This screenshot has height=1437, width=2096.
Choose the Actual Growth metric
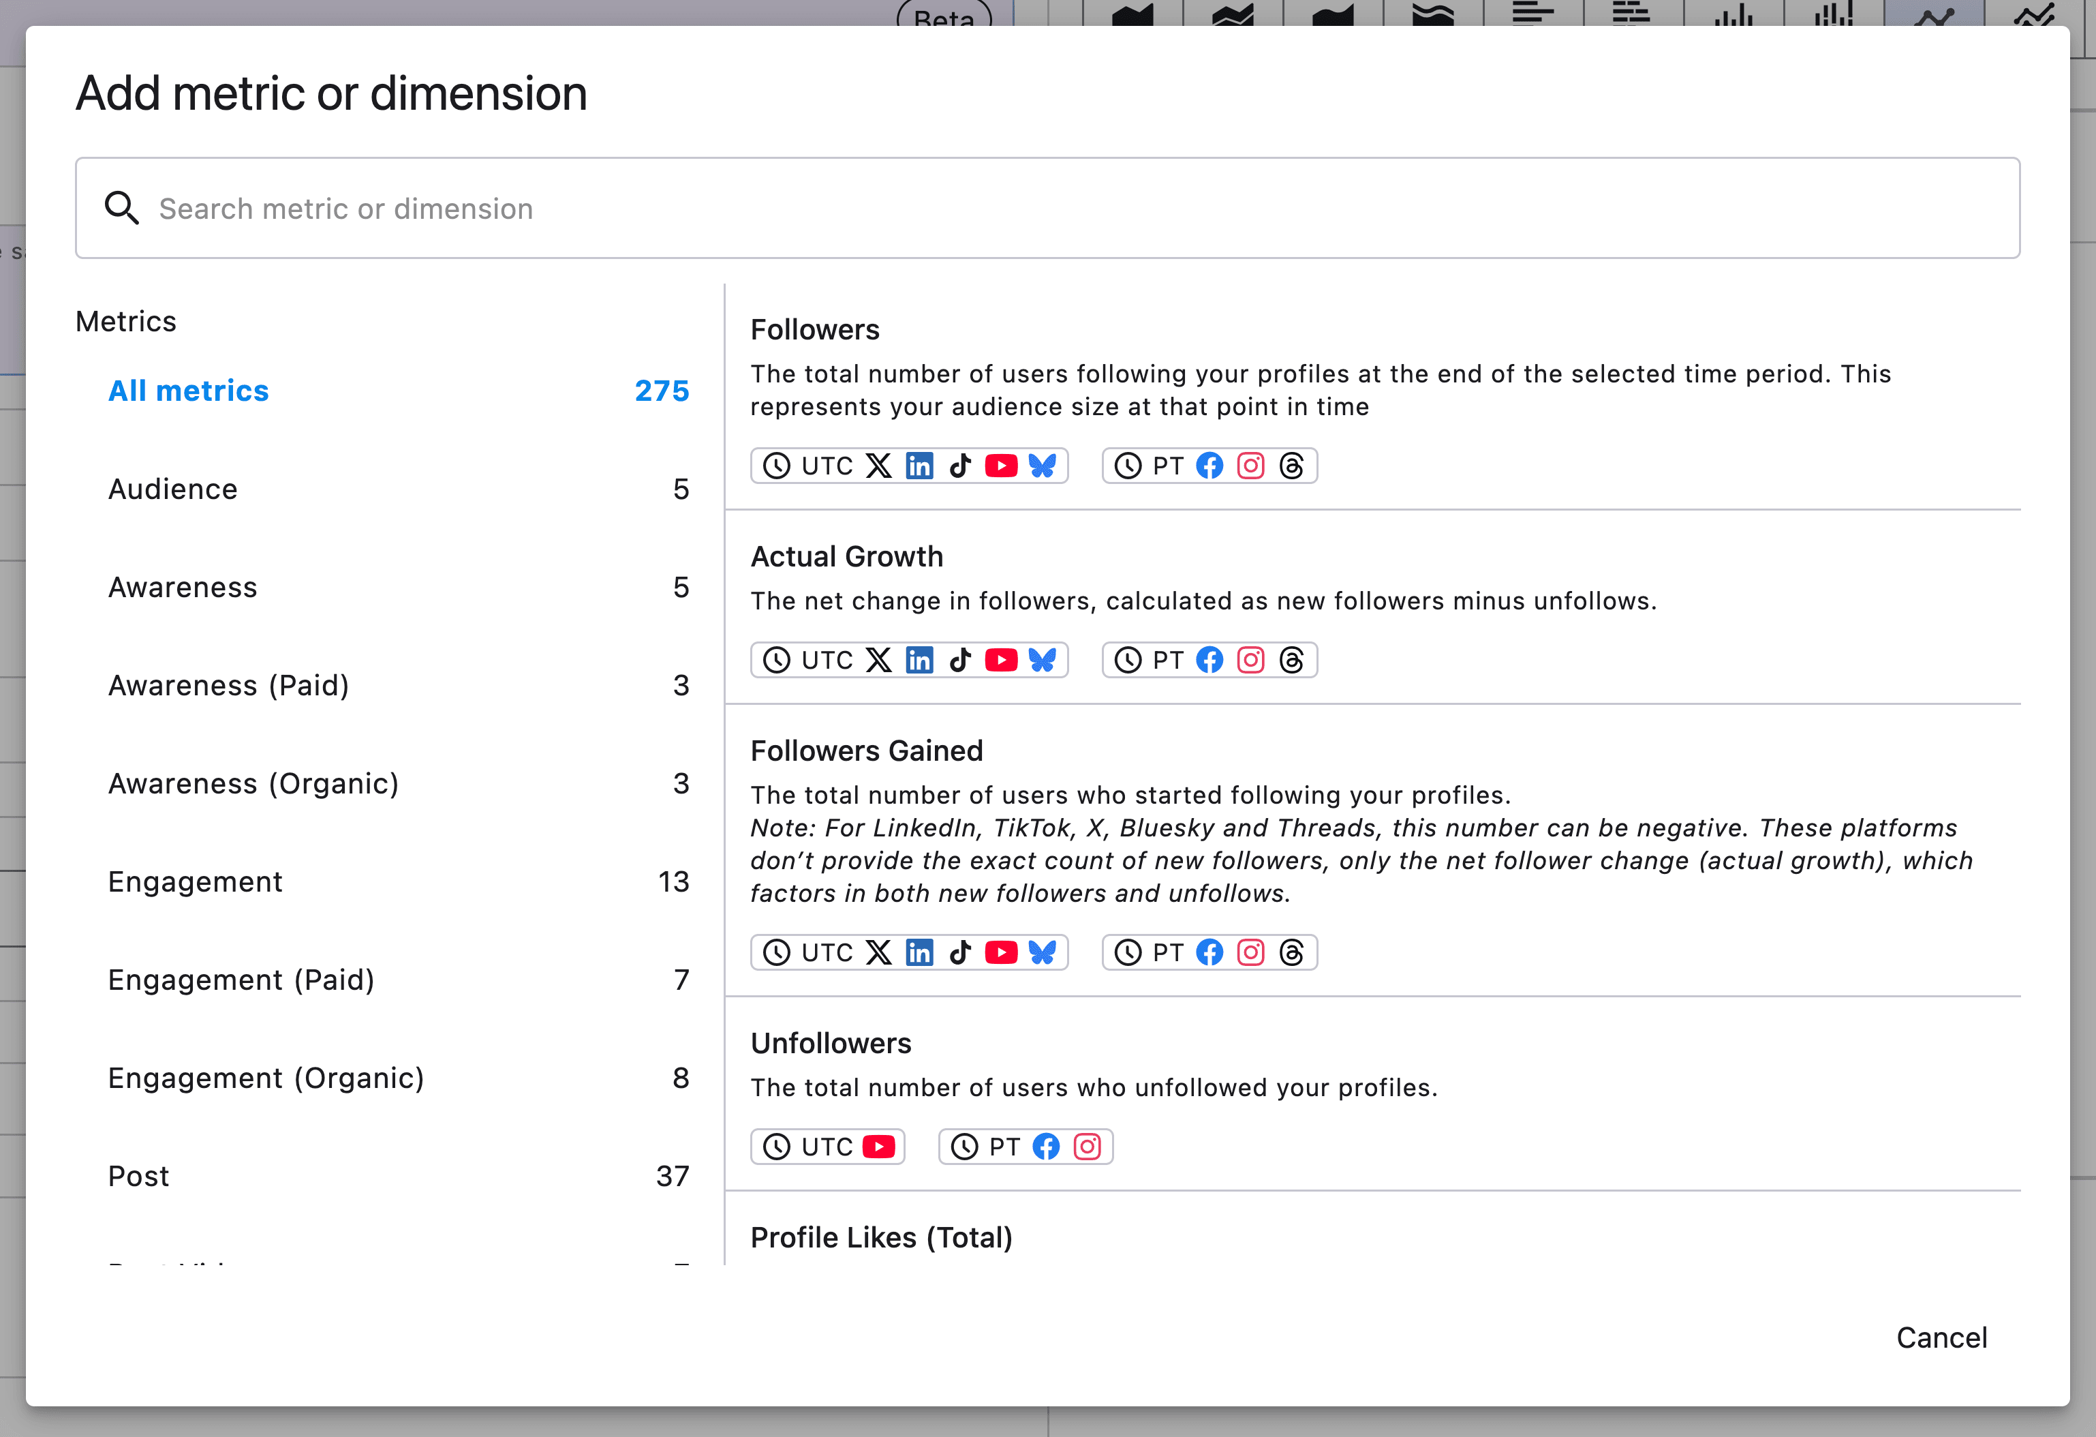[x=847, y=556]
